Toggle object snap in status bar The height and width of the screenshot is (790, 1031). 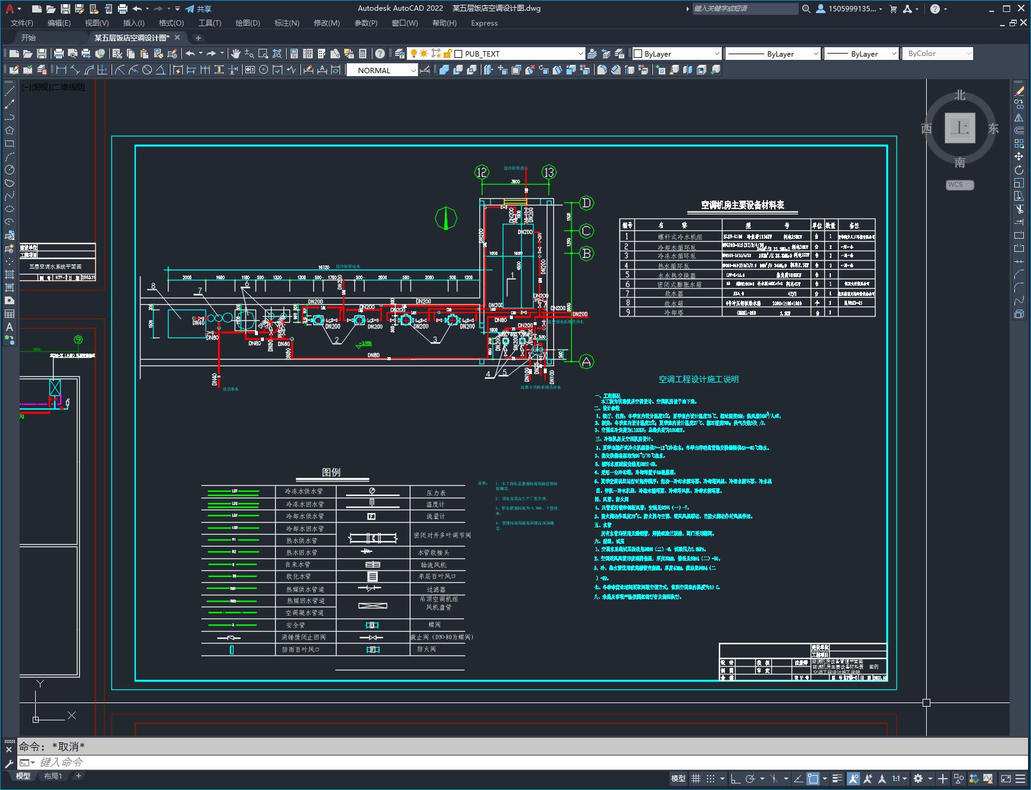(x=813, y=778)
